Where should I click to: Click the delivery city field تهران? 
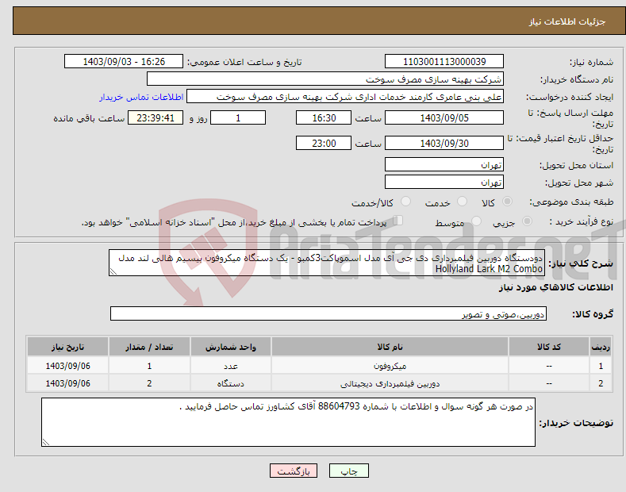coord(444,182)
